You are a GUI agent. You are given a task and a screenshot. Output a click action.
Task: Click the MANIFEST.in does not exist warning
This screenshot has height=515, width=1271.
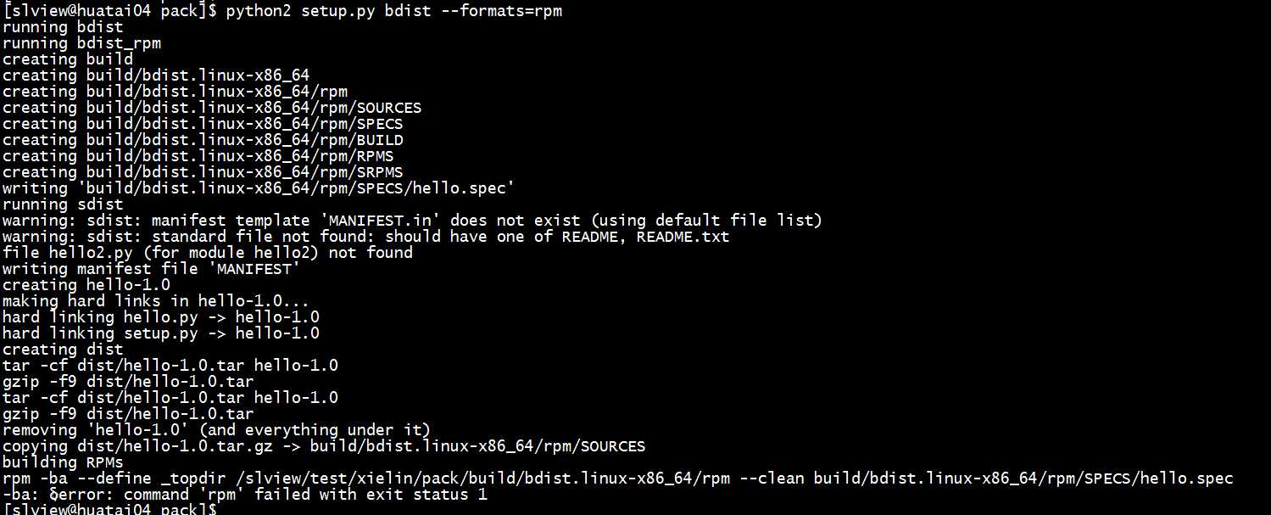[412, 221]
